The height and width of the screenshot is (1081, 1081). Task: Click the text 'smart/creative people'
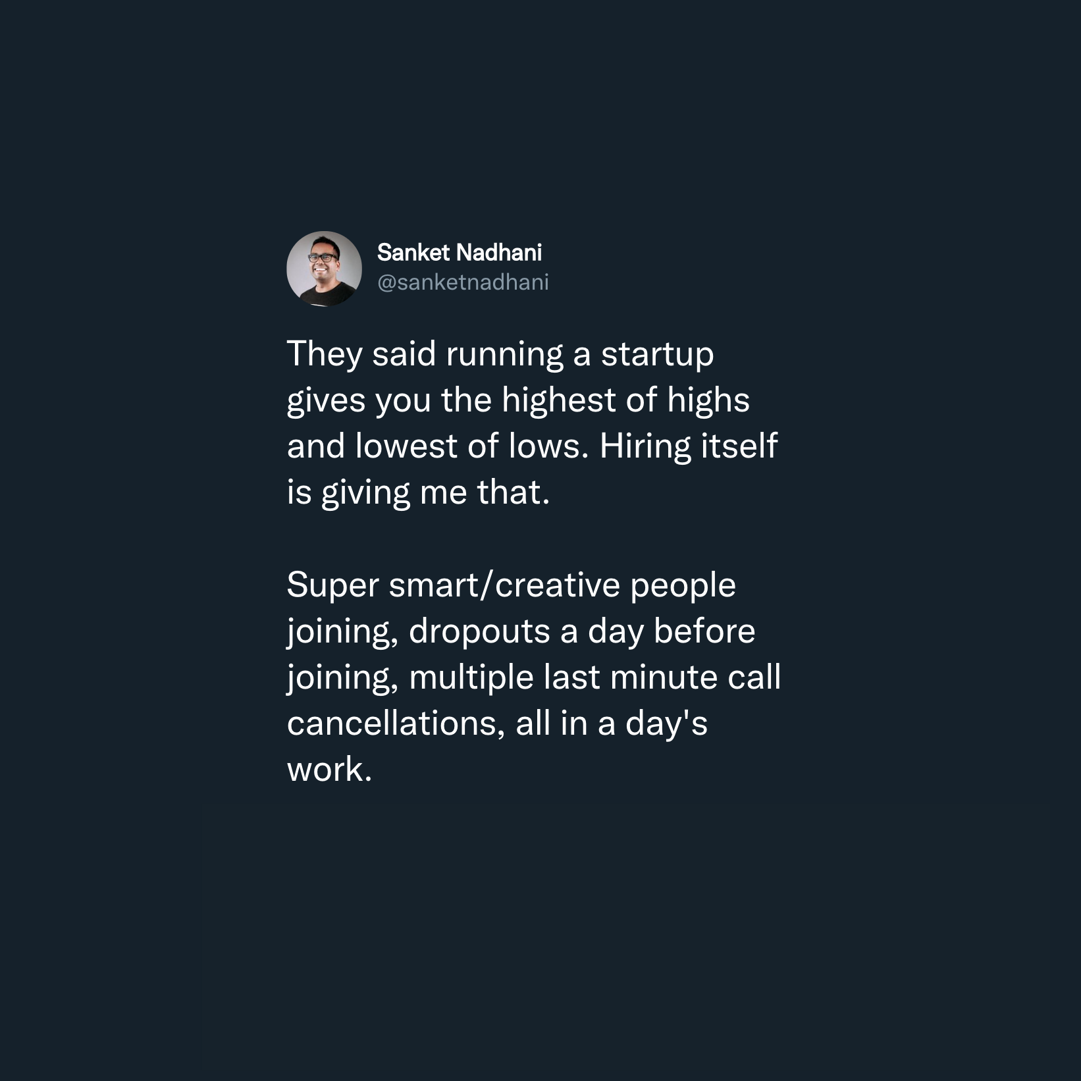point(562,586)
